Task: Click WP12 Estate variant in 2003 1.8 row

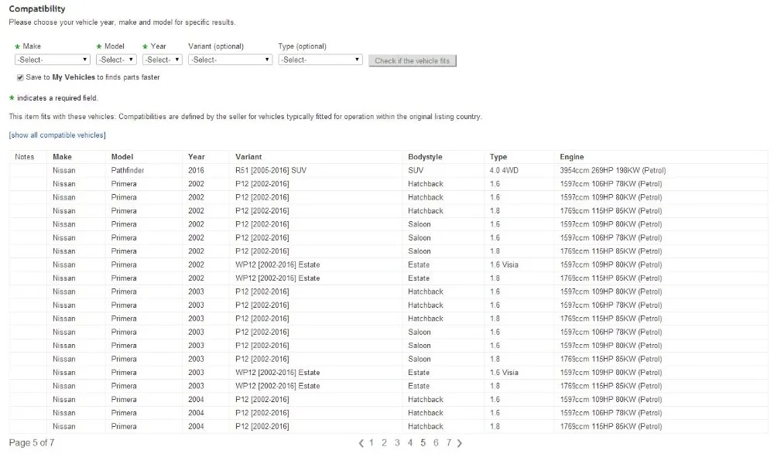Action: pos(277,386)
